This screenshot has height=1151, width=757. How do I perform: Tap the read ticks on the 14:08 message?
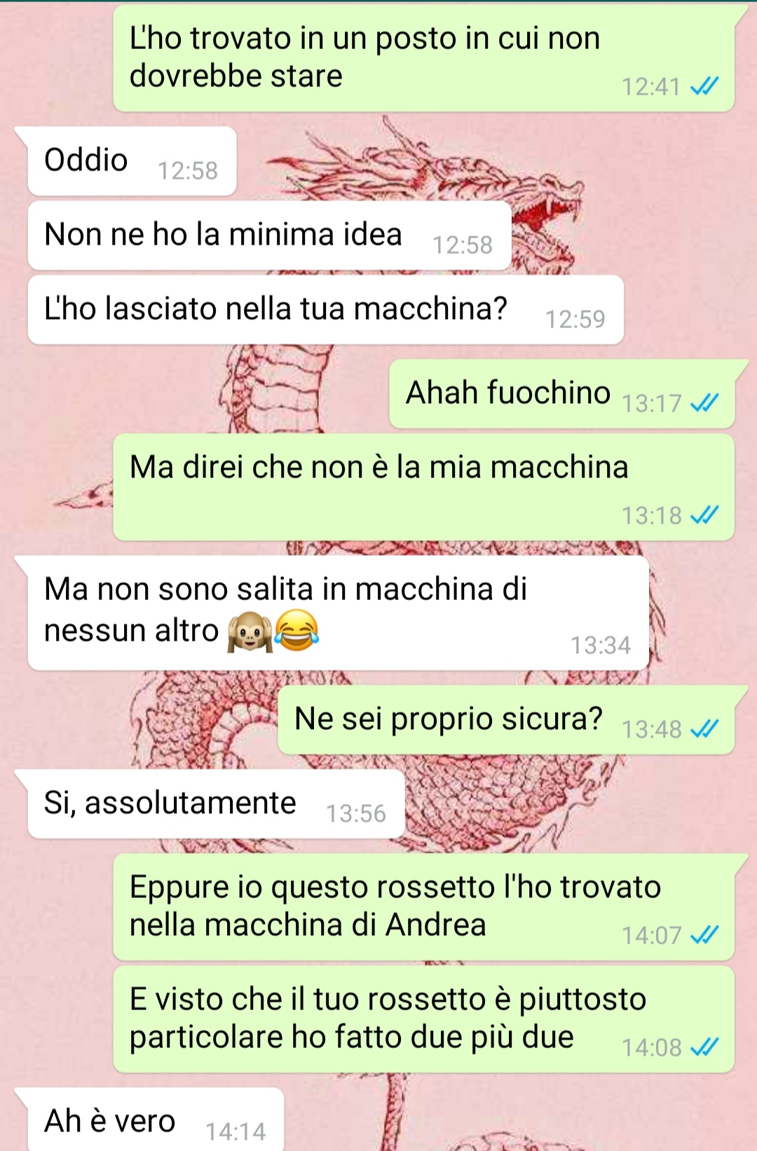704,1047
